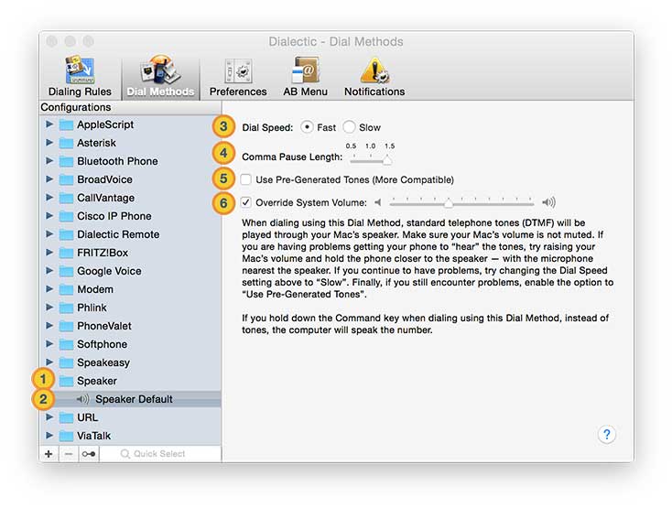Uncheck Override System Volume checkbox
Viewport: 672px width, 508px height.
(245, 202)
